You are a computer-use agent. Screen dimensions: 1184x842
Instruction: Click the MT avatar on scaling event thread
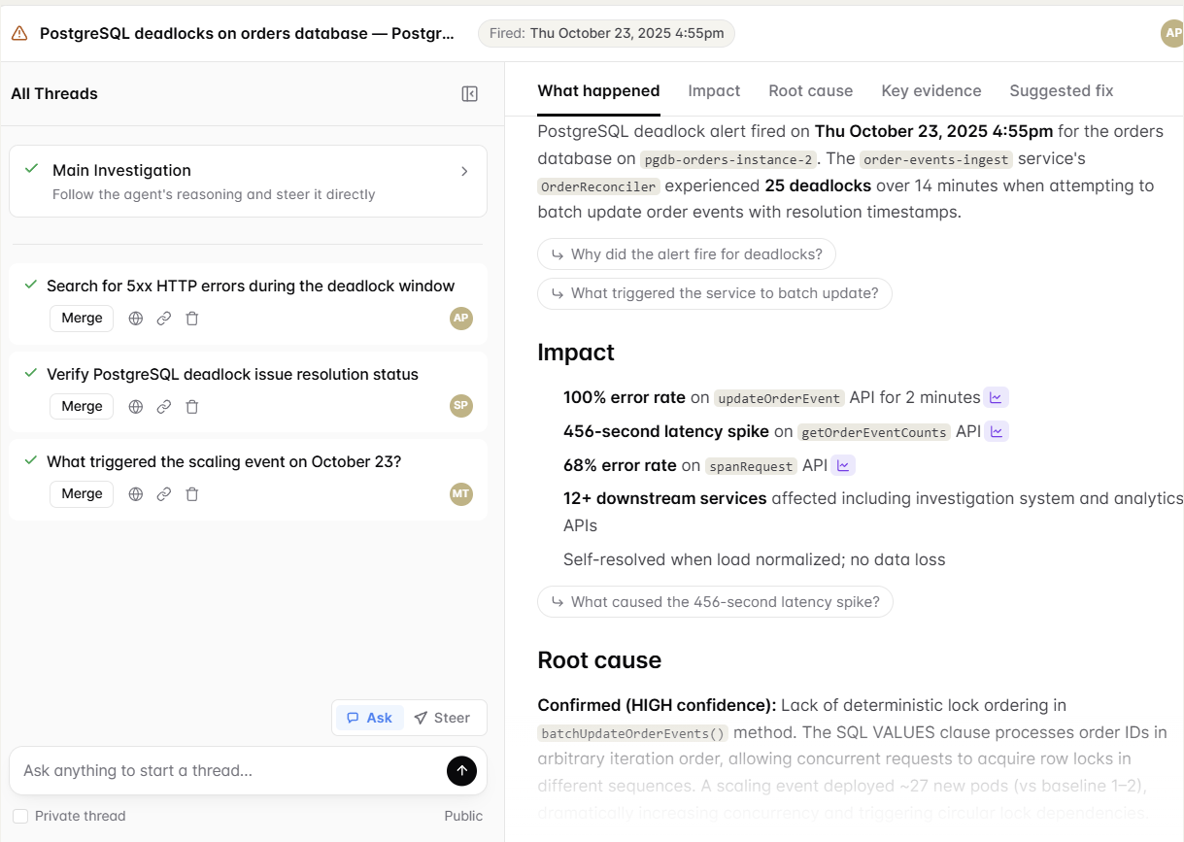click(461, 493)
